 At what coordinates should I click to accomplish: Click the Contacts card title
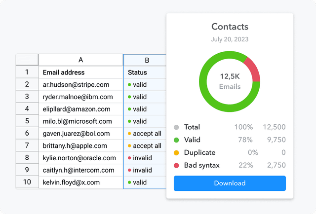[230, 27]
